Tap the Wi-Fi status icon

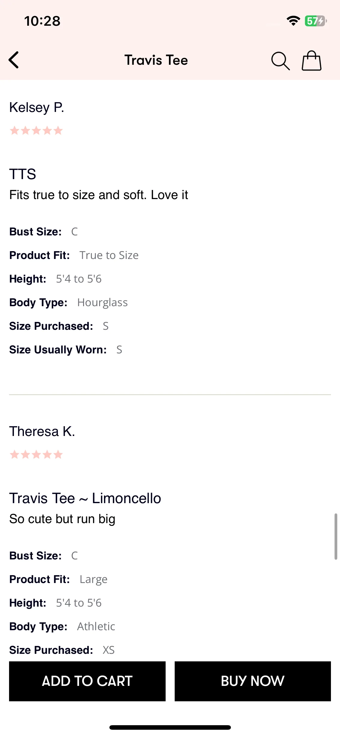coord(293,21)
